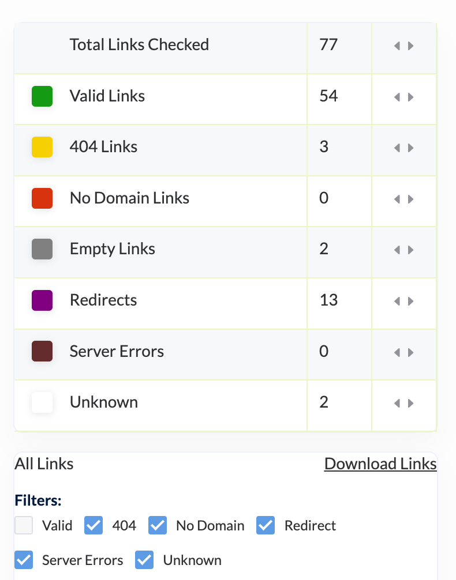
Task: Click the previous arrow for Empty Links
Action: (x=397, y=250)
